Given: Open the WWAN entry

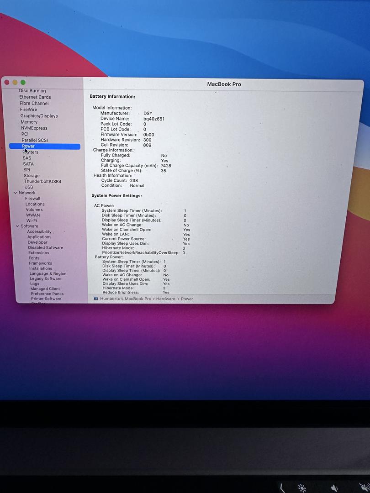Looking at the screenshot, I should tap(33, 215).
